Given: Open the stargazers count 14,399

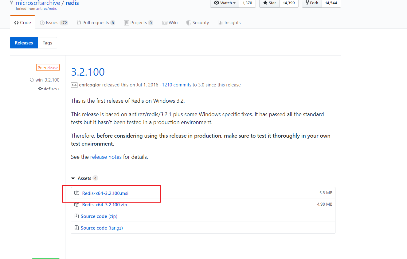Looking at the screenshot, I should (x=289, y=3).
